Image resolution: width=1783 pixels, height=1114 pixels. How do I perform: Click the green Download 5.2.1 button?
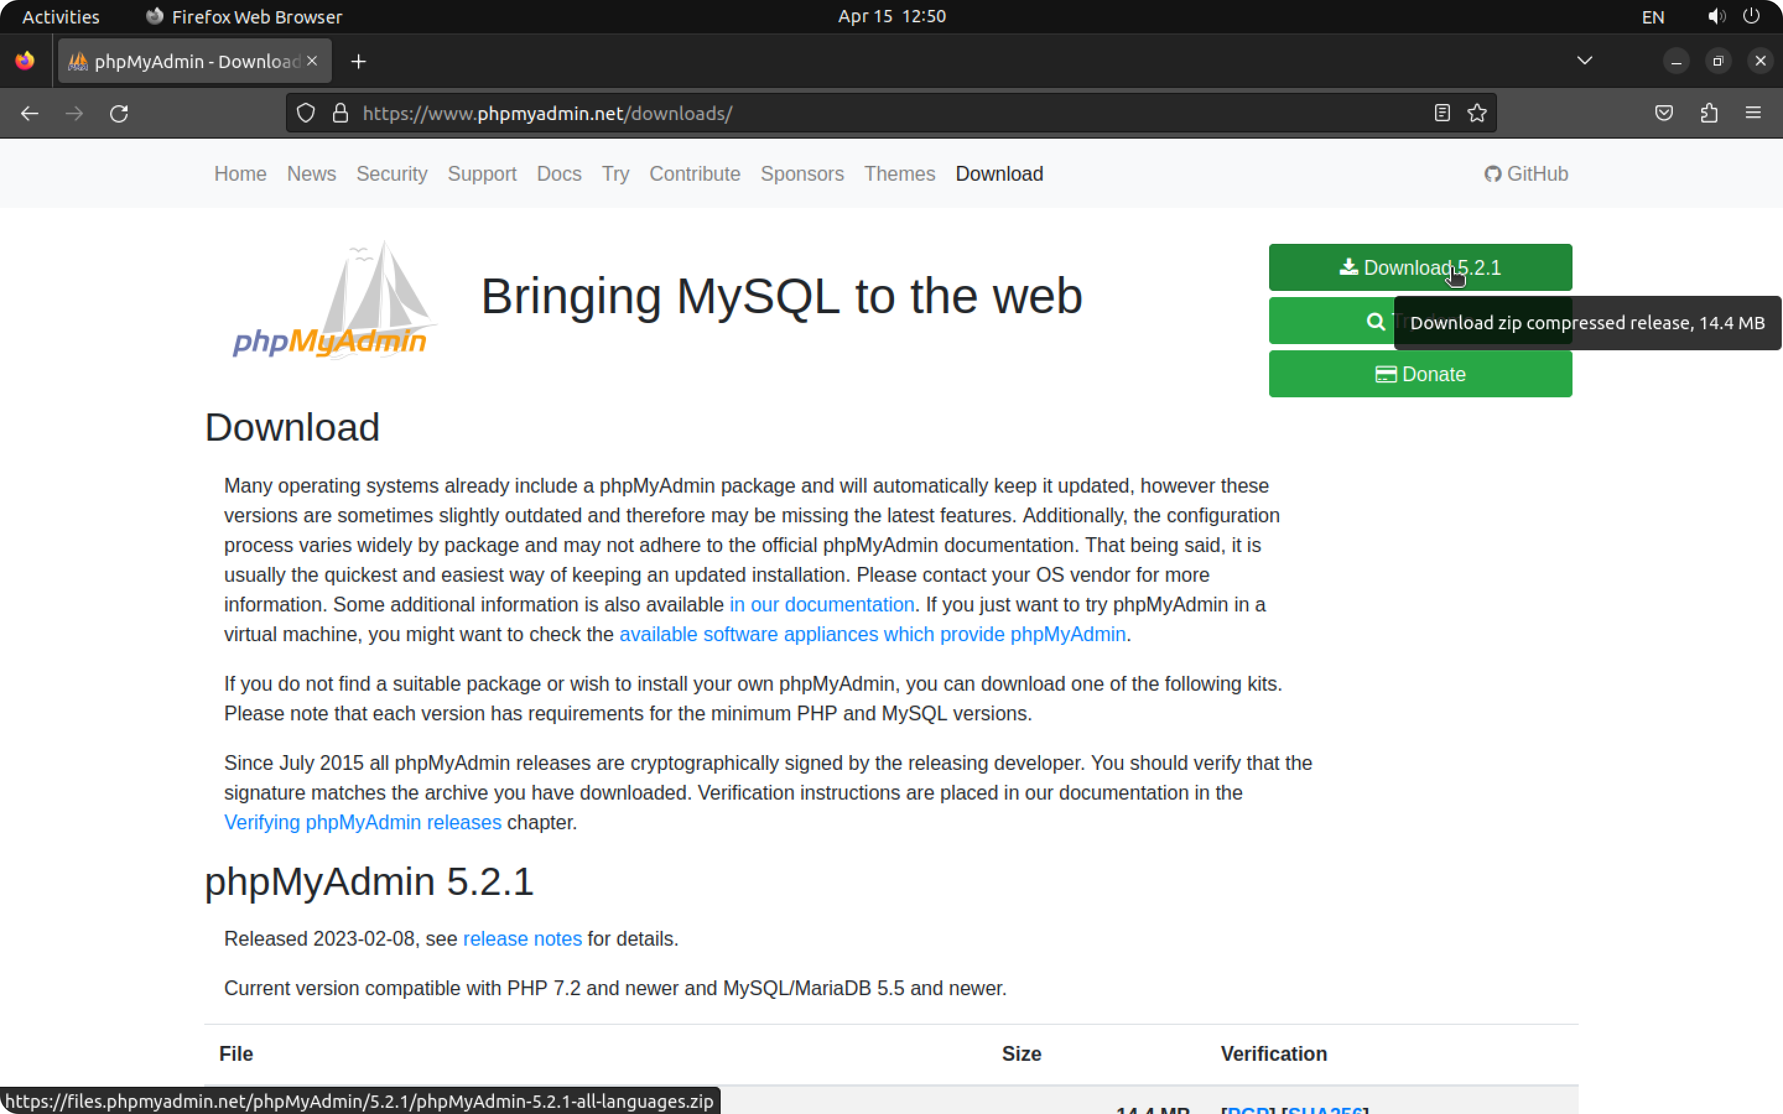1420,267
